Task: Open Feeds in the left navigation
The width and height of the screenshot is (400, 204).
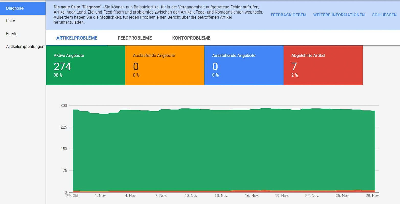Action: point(12,34)
